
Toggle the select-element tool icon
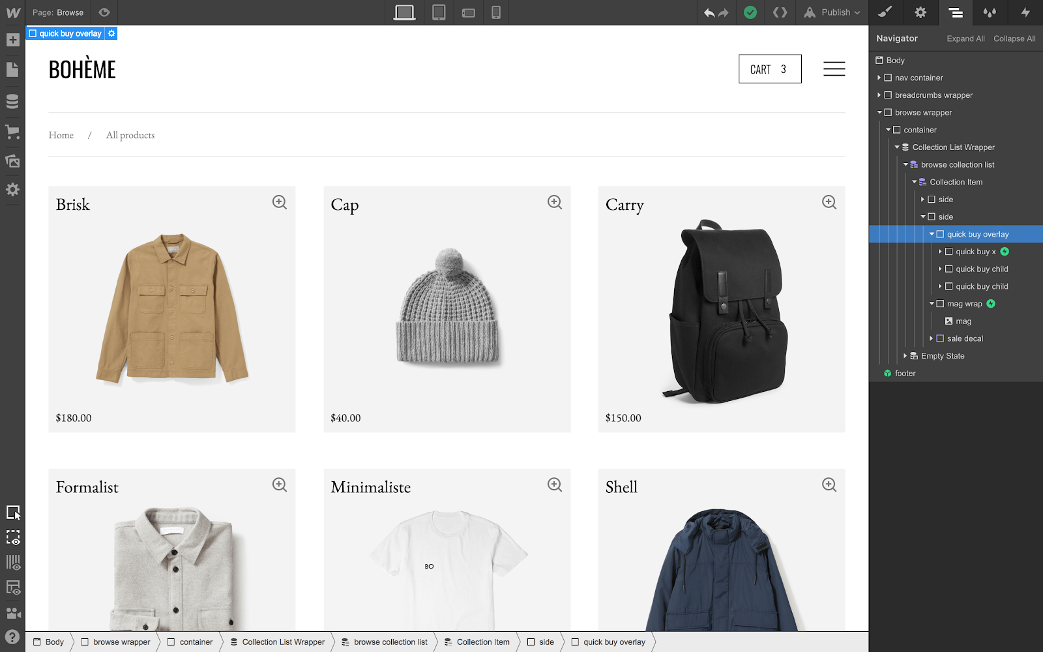point(13,513)
